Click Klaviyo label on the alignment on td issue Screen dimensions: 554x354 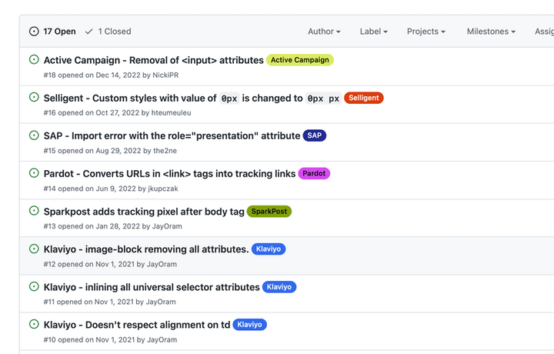click(250, 325)
